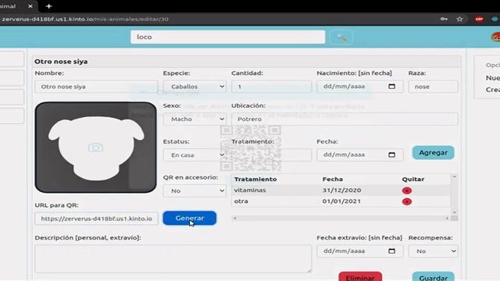Open the Fecha extravio calendar picker icon
This screenshot has height=281, width=500.
[x=391, y=251]
